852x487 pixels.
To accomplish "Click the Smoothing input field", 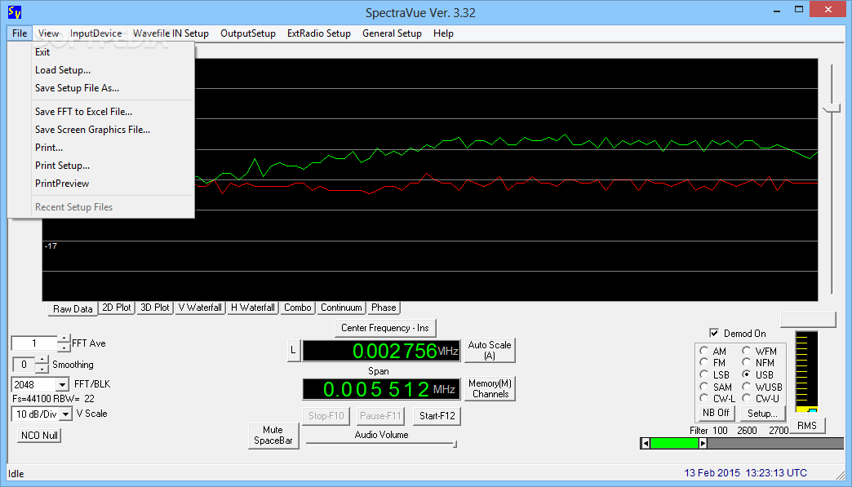I will pos(24,365).
